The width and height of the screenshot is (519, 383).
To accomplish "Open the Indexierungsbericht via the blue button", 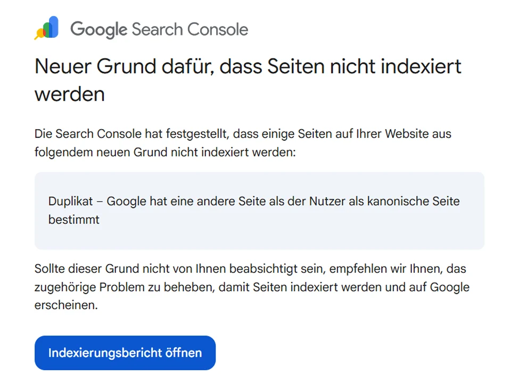I will tap(125, 353).
